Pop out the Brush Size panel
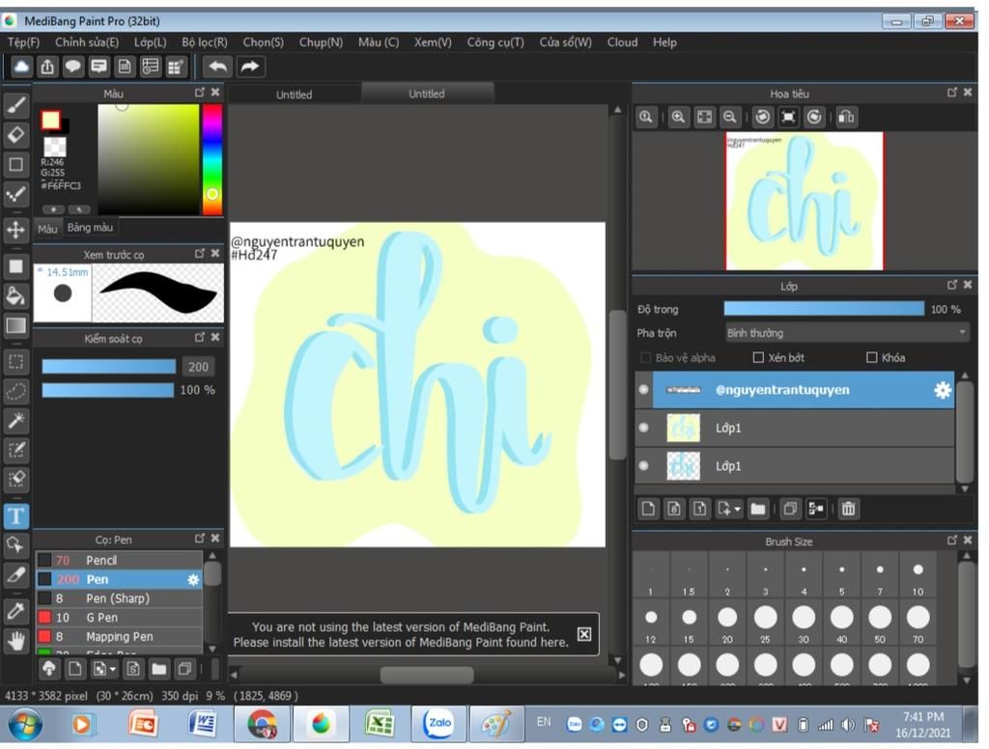 (952, 541)
